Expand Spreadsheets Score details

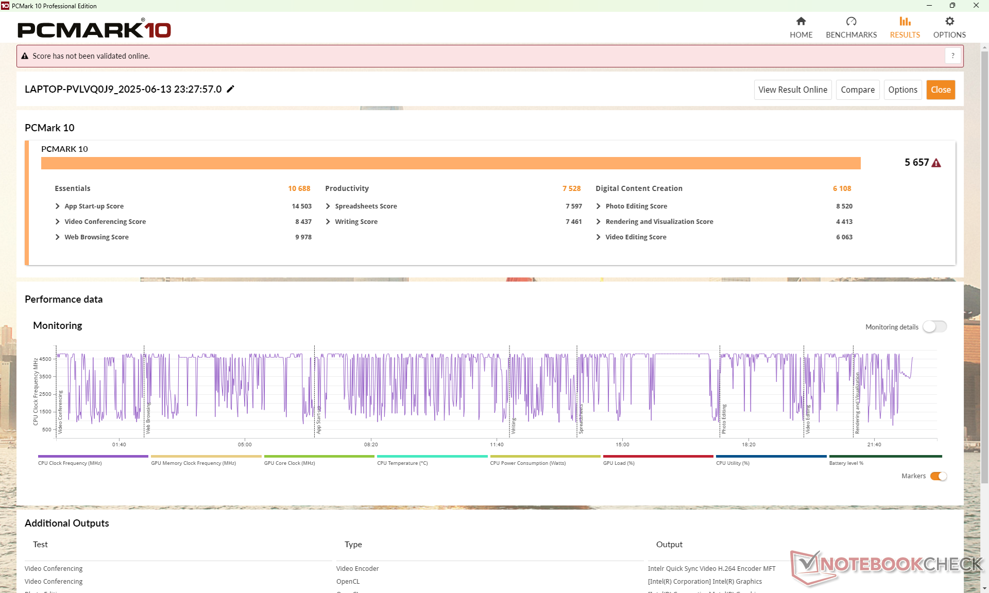[x=328, y=206]
